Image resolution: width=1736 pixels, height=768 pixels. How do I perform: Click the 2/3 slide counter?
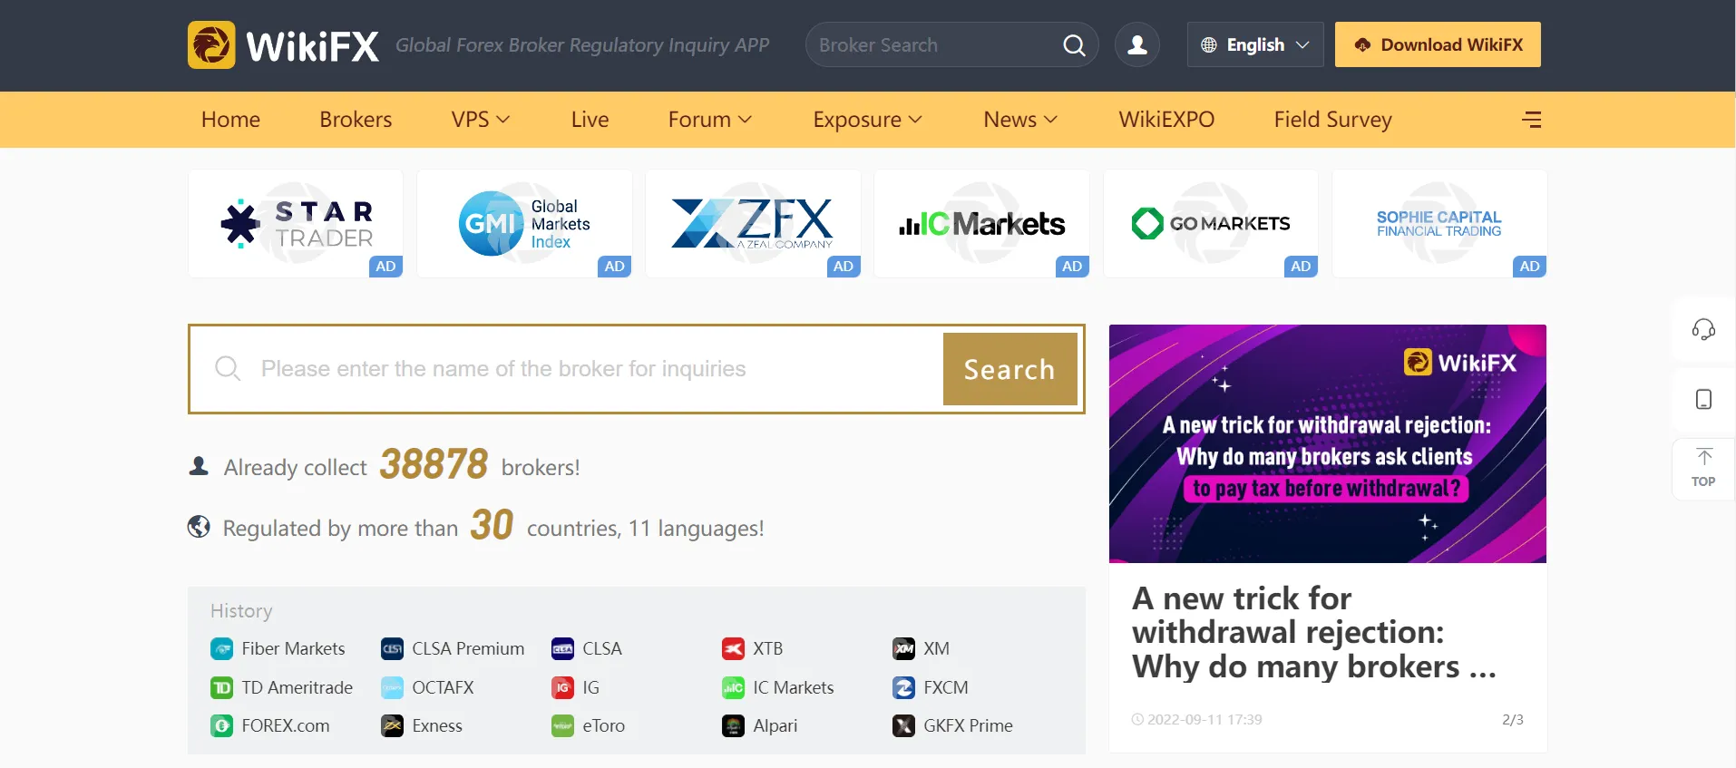pyautogui.click(x=1513, y=720)
